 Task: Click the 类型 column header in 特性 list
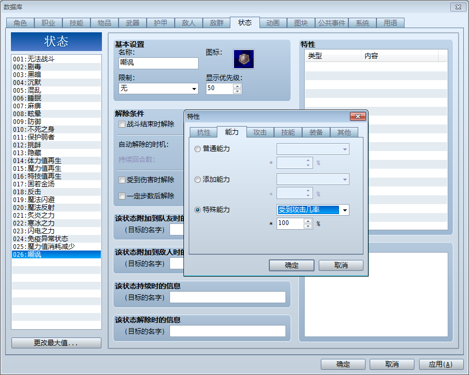[333, 56]
